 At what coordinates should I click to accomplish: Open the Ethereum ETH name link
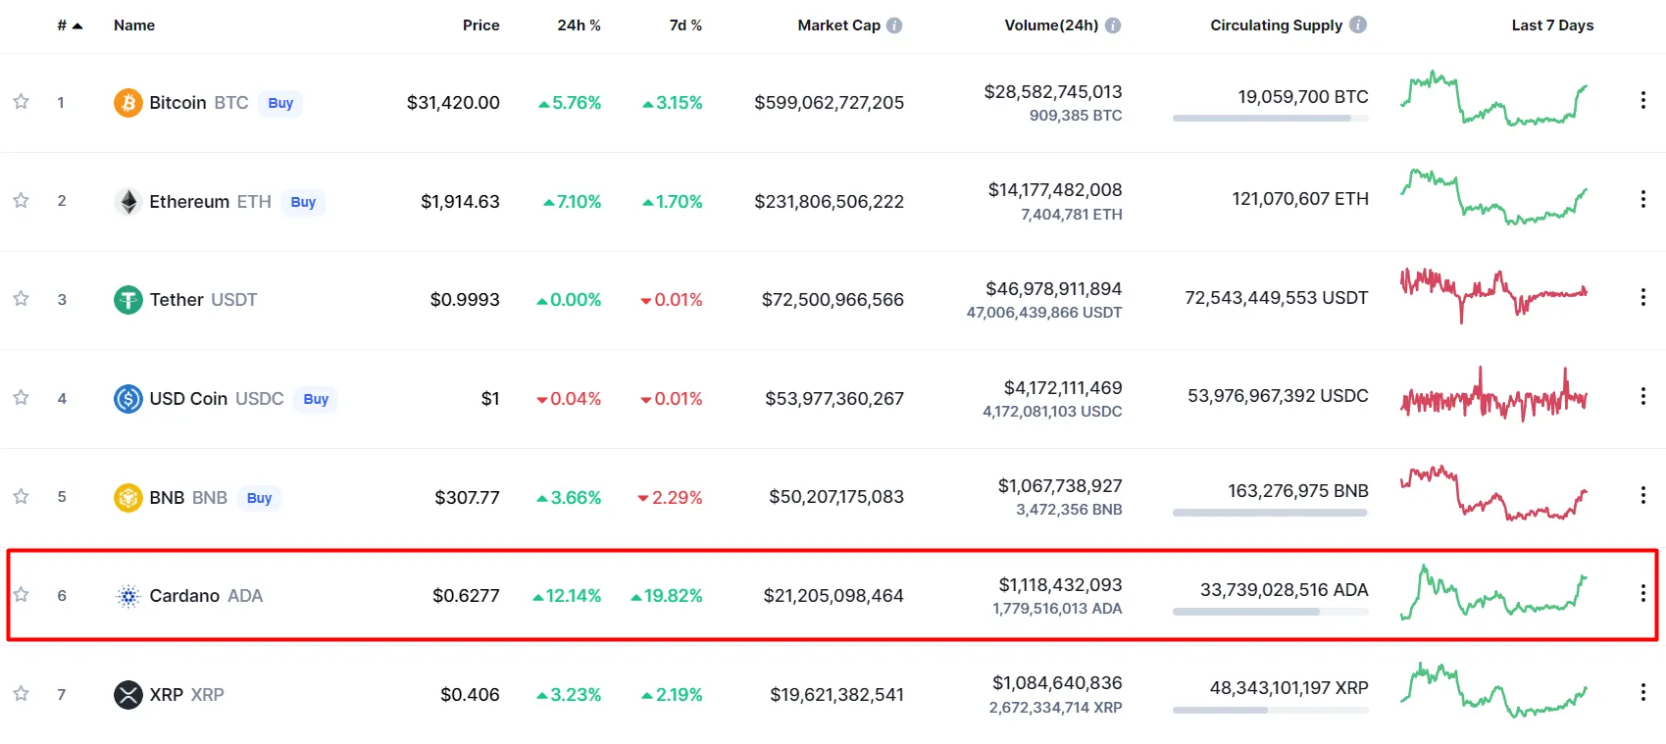(x=210, y=202)
